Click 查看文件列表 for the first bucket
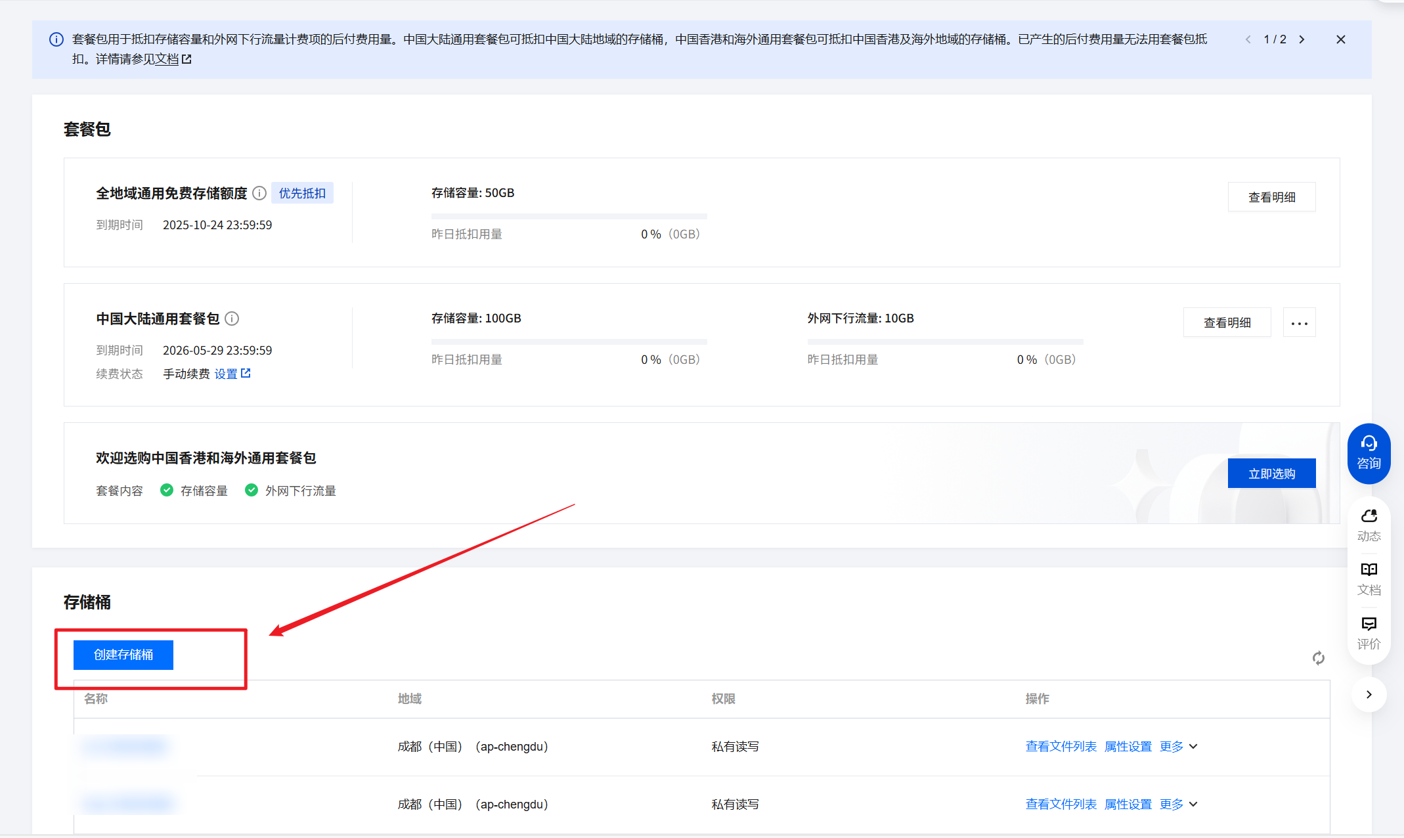 [1061, 747]
